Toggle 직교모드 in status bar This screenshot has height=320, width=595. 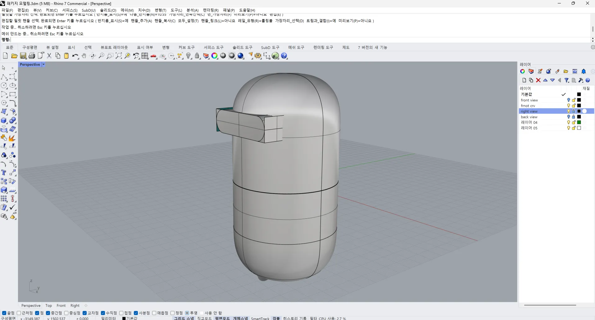point(204,318)
